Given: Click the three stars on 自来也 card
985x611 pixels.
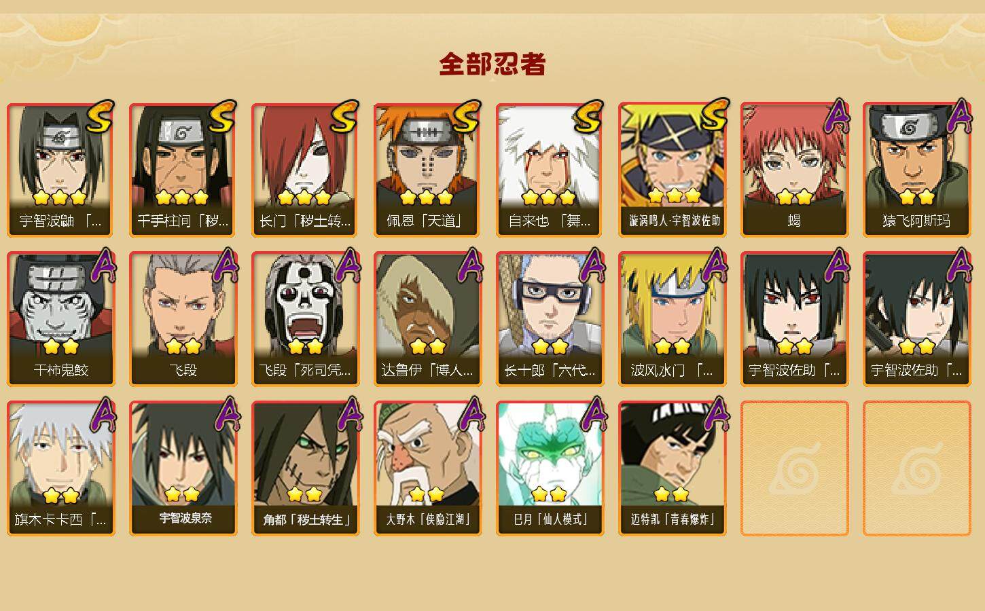Looking at the screenshot, I should pos(549,198).
